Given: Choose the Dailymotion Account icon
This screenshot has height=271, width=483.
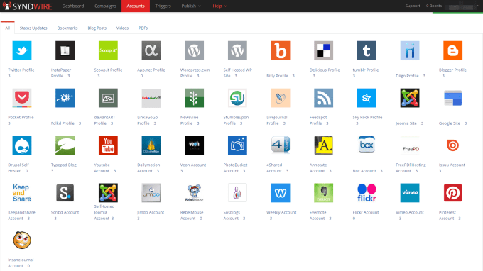Looking at the screenshot, I should [x=151, y=145].
